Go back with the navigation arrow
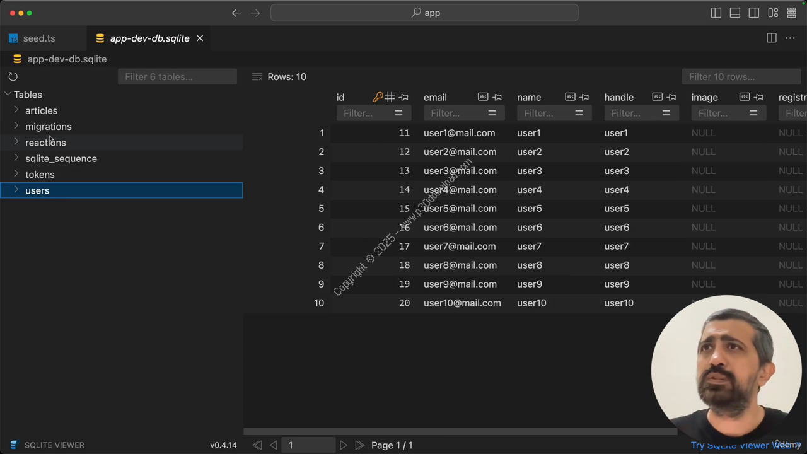Image resolution: width=807 pixels, height=454 pixels. click(x=236, y=13)
